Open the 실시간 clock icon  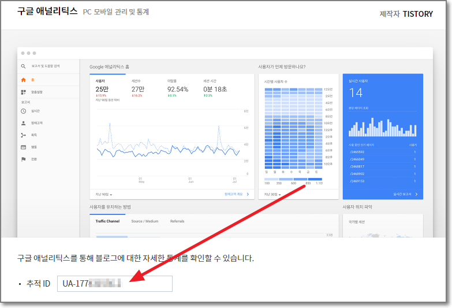(x=24, y=111)
